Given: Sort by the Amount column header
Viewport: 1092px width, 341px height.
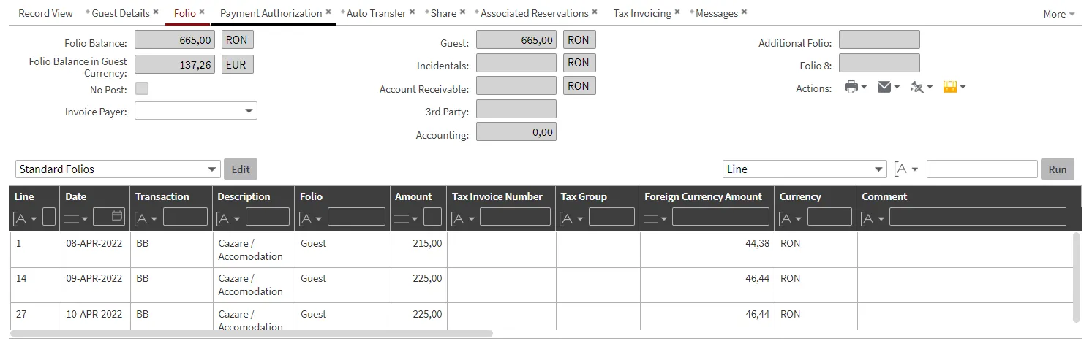Looking at the screenshot, I should [413, 196].
